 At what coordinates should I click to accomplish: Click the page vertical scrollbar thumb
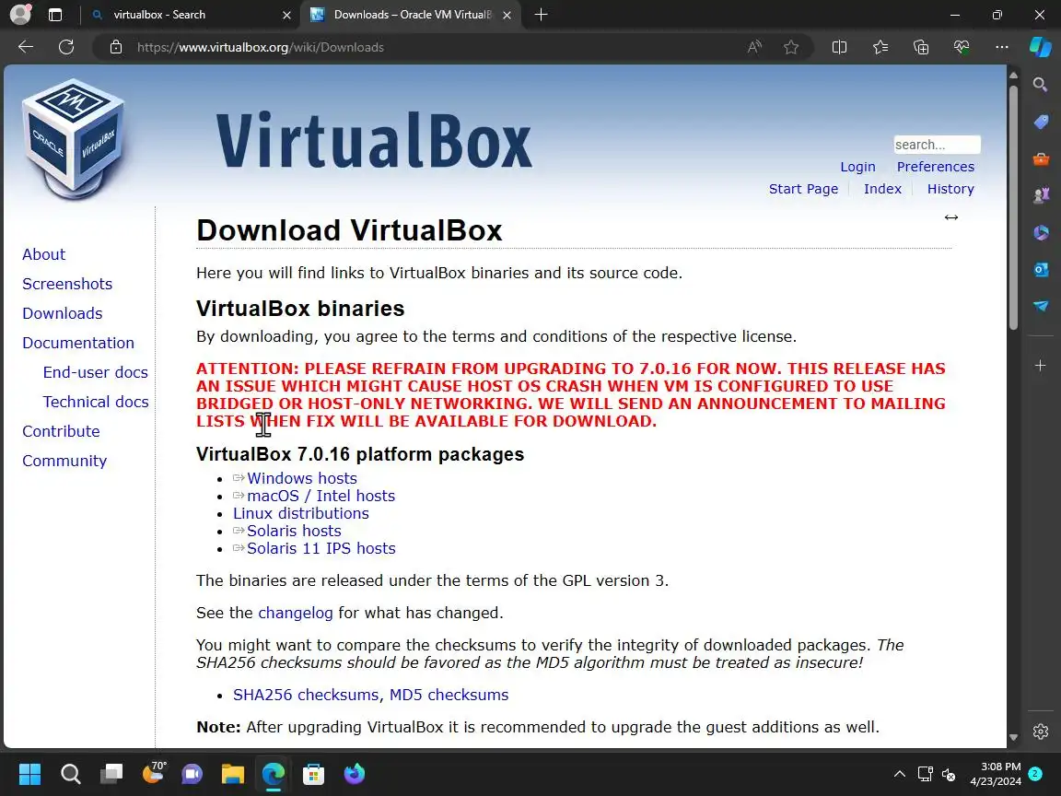1013,206
